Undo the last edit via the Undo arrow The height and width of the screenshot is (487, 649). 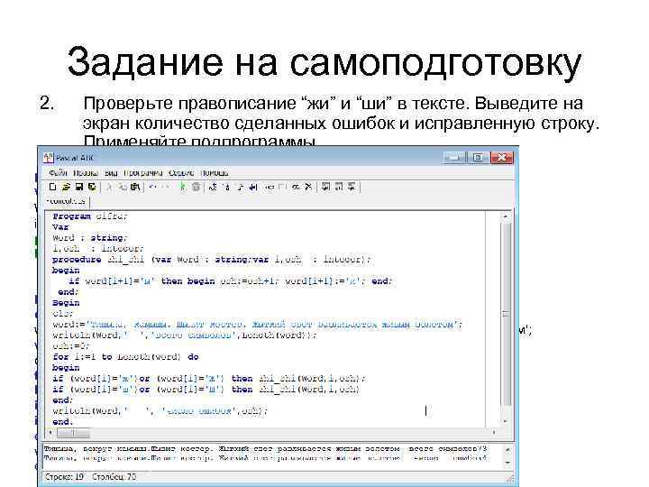[152, 188]
